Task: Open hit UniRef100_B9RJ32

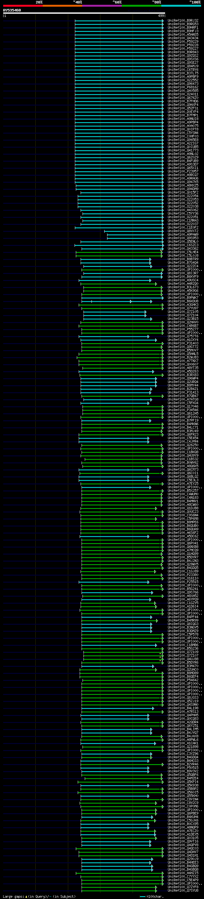Action: point(183,21)
